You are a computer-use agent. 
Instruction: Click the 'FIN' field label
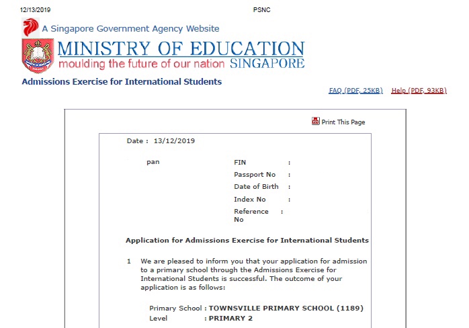pos(240,163)
